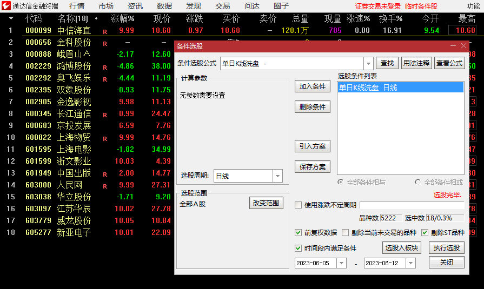484x289 pixels.
Task: Click the 涨跌不定周期 input field
Action: [412, 205]
